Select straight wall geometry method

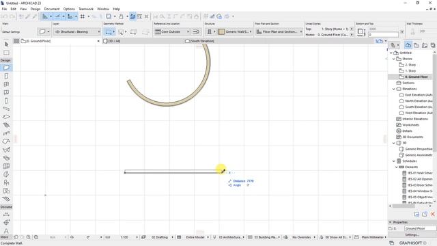[x=109, y=32]
